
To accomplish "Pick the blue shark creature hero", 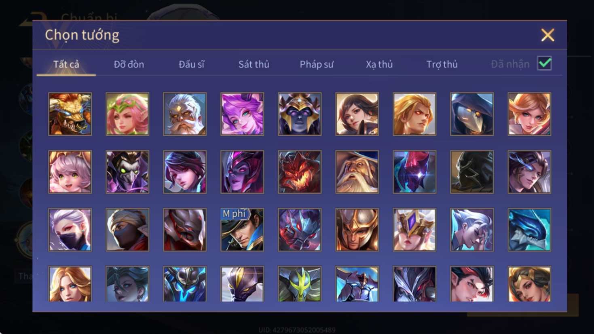I will point(529,230).
